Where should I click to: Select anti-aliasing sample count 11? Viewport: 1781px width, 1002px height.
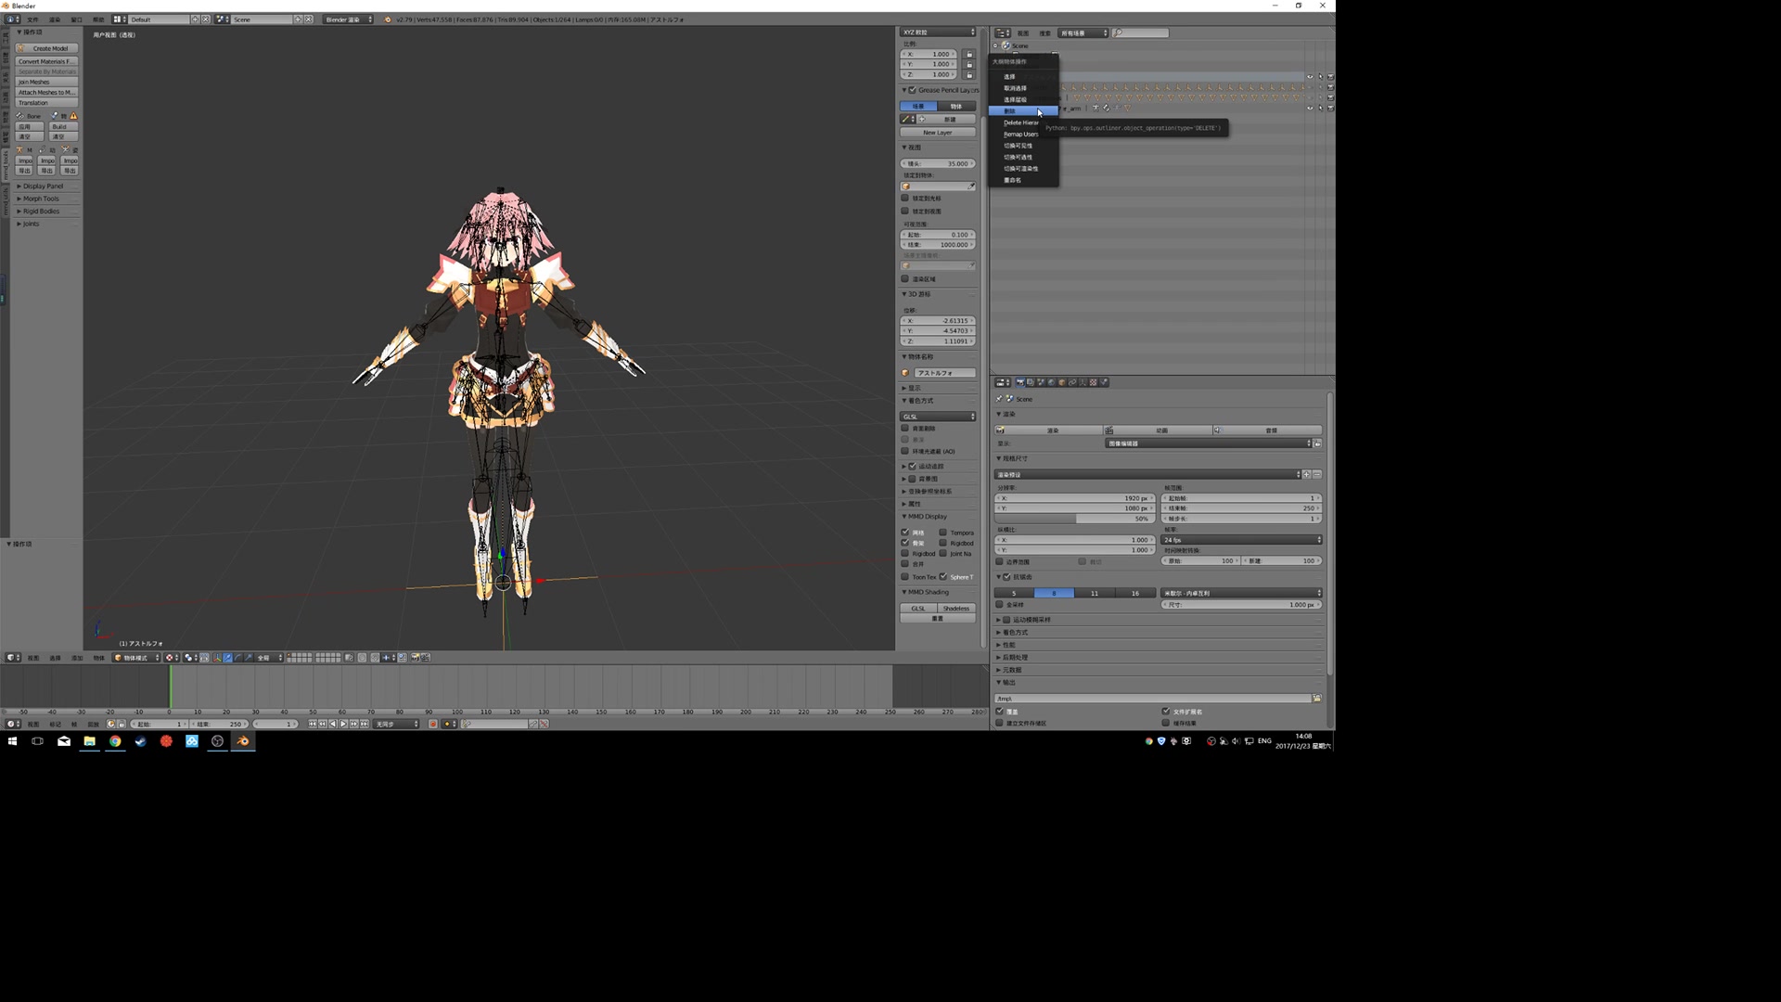tap(1095, 594)
